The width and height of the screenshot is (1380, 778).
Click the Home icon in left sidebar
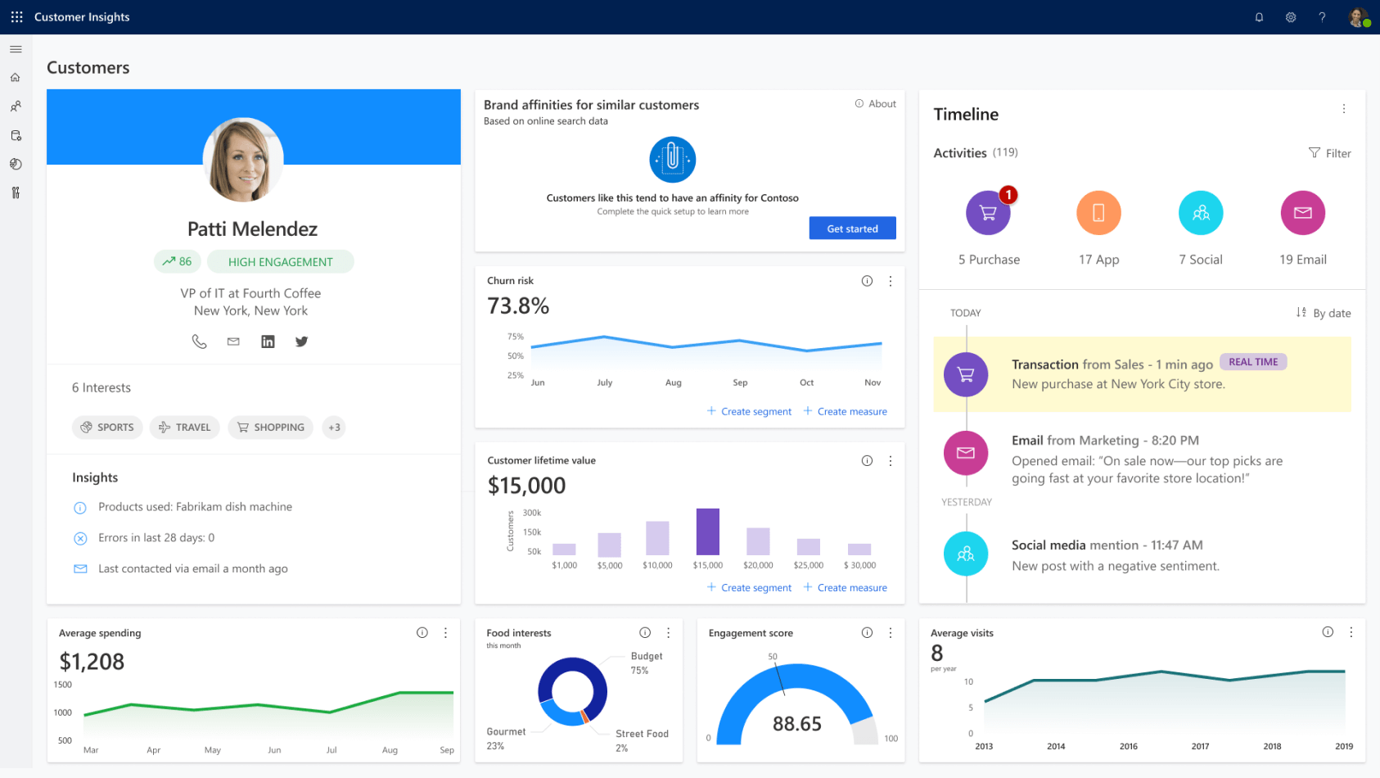pyautogui.click(x=16, y=78)
